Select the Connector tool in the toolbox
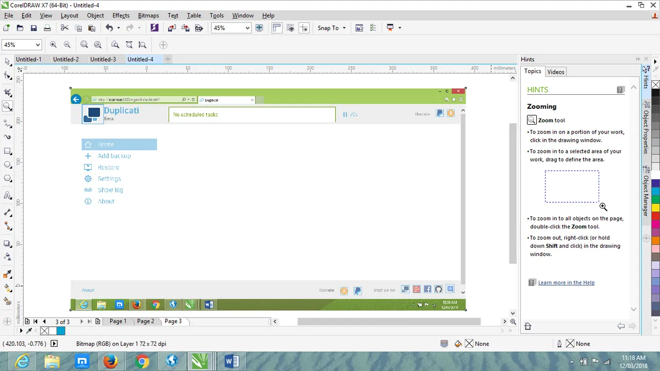Screen dimensions: 660x371 pyautogui.click(x=8, y=226)
